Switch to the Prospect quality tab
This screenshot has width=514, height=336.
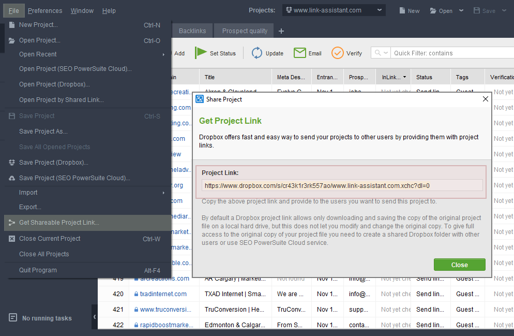245,31
